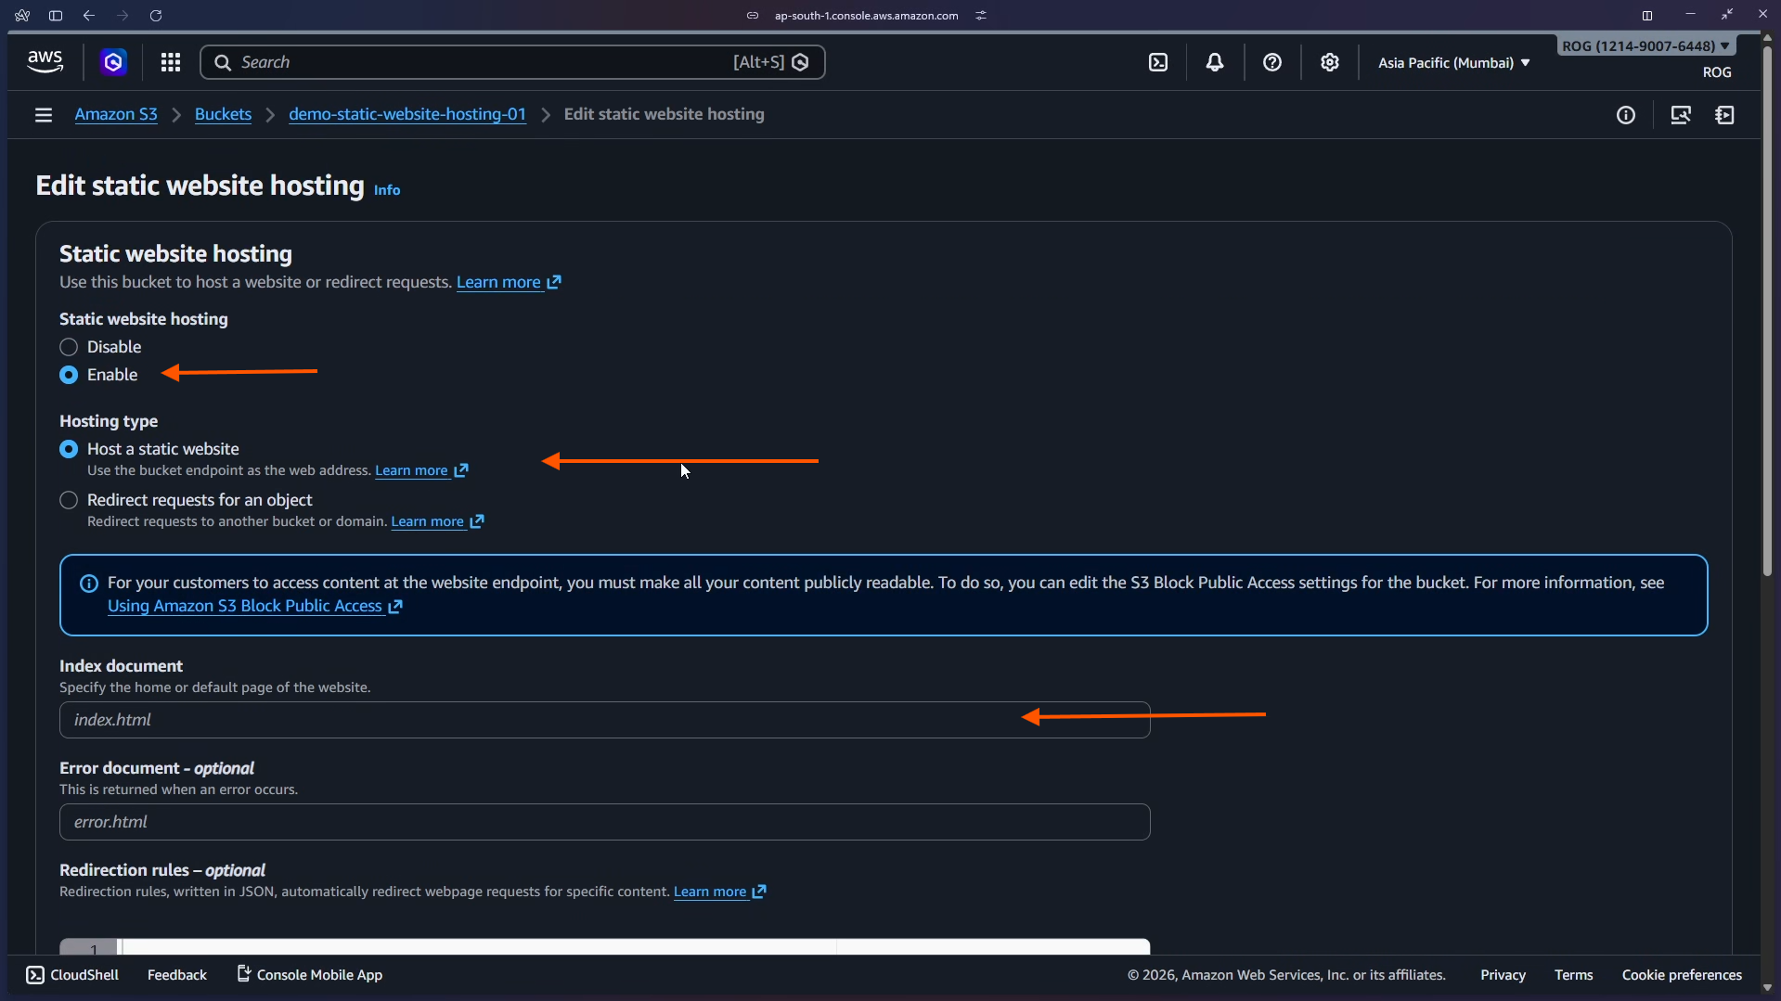Open the Using Amazon S3 Block Public Access link
The width and height of the screenshot is (1781, 1001).
(247, 606)
